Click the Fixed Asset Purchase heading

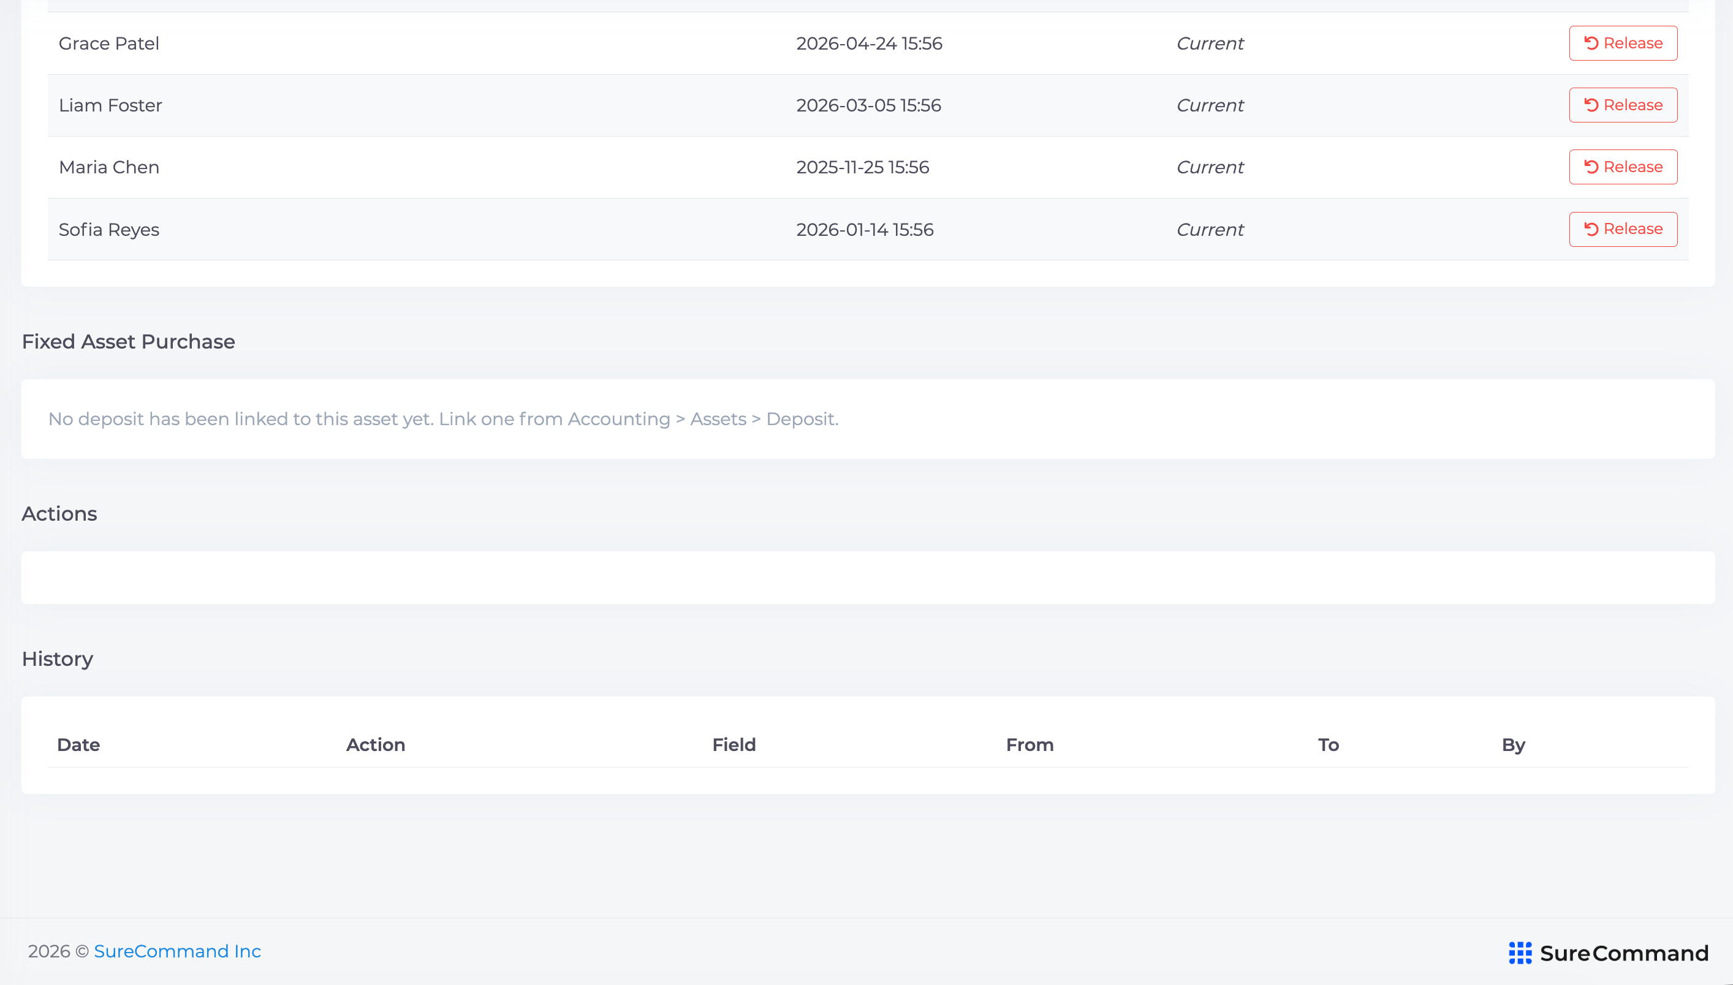(129, 342)
